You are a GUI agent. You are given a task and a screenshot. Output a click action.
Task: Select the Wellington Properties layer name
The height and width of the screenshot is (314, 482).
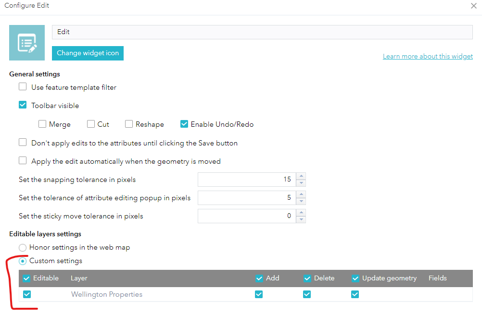pos(106,294)
